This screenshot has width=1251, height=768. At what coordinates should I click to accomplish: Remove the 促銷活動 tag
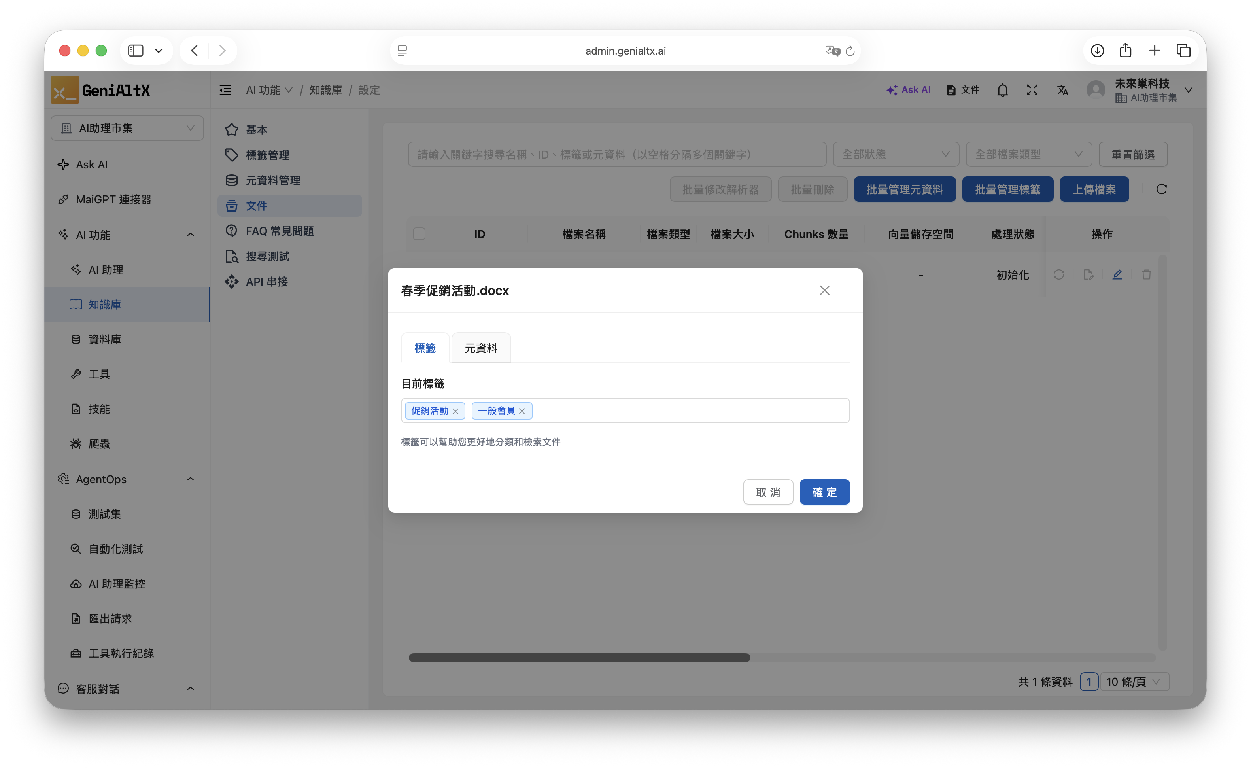tap(455, 411)
